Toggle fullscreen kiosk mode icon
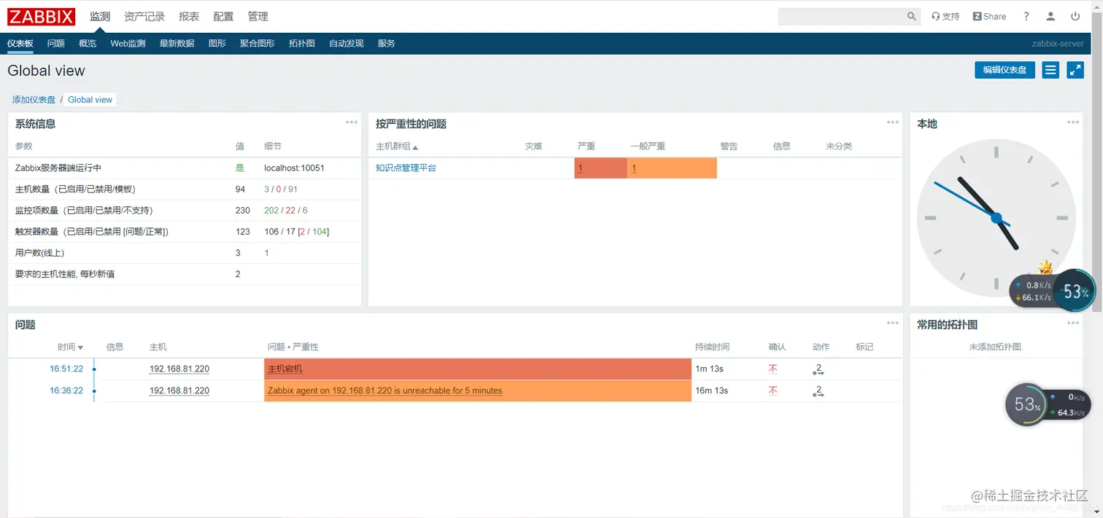This screenshot has width=1103, height=518. coord(1075,70)
